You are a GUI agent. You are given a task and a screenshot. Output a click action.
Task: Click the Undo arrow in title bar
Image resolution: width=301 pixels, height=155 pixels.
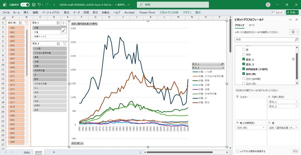[39, 5]
